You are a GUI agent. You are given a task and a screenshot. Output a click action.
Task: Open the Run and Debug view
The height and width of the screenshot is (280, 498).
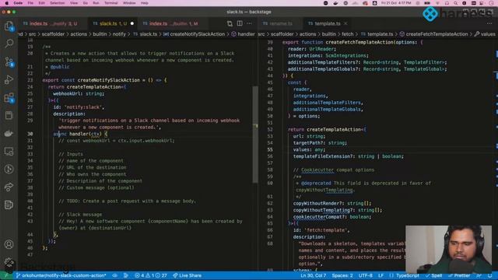(x=9, y=79)
